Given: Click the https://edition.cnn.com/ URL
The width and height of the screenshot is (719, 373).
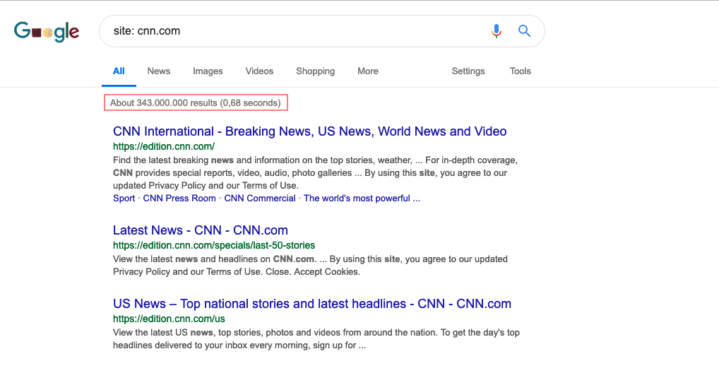Looking at the screenshot, I should pyautogui.click(x=164, y=146).
